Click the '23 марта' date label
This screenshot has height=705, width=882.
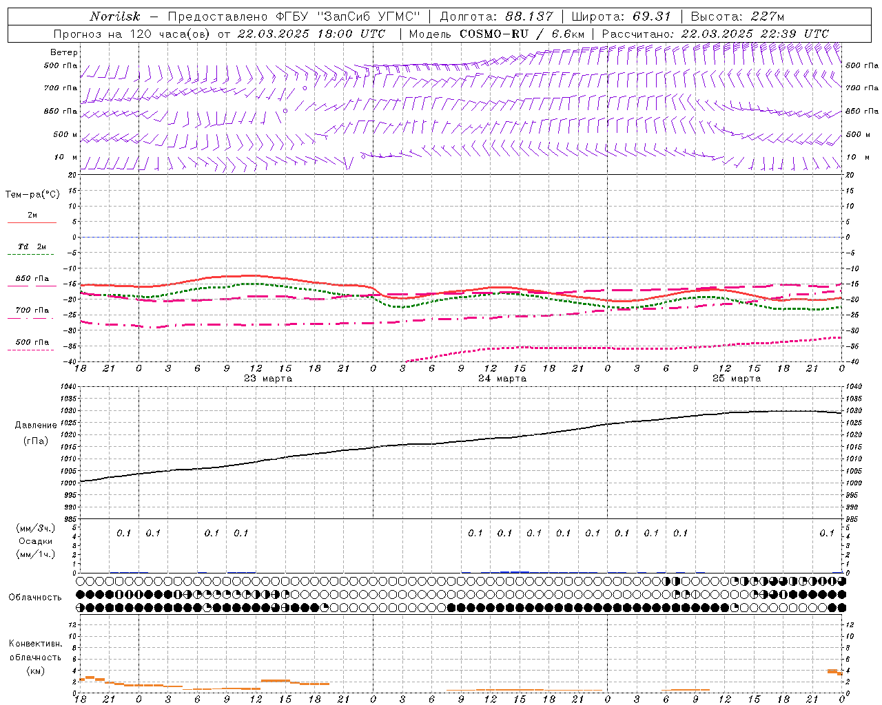tap(268, 379)
